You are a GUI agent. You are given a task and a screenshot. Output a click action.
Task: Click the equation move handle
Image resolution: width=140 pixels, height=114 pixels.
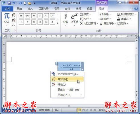tap(57, 64)
